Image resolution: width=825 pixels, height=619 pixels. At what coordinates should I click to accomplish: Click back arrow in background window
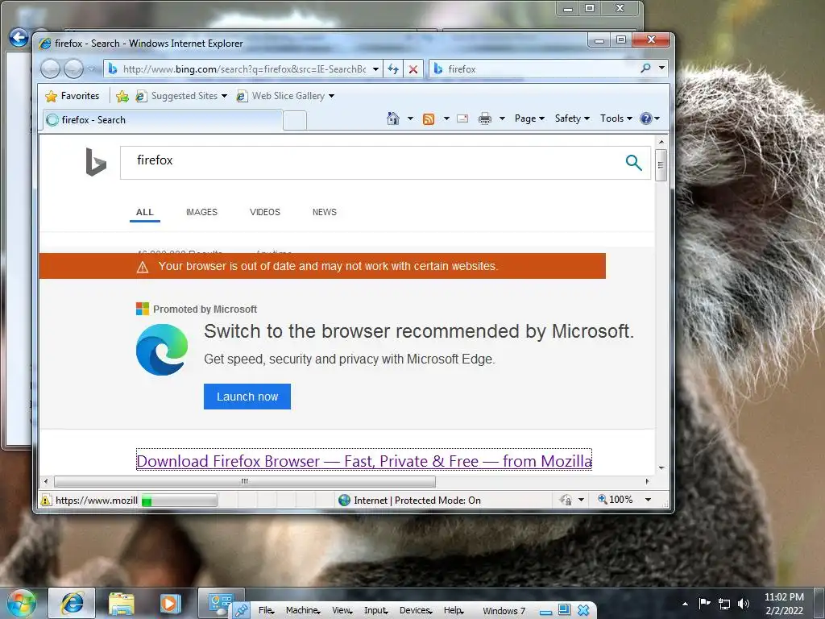click(x=19, y=37)
